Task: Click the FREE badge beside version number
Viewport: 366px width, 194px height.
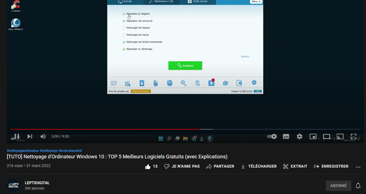Action: point(257,92)
